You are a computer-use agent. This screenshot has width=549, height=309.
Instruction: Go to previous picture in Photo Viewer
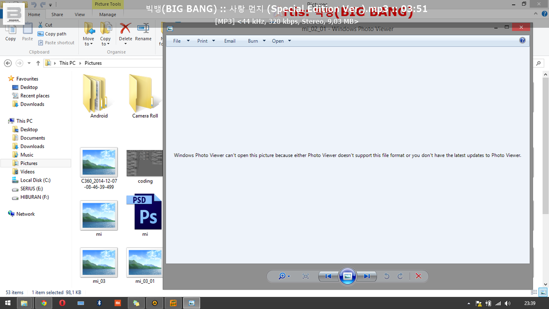point(328,276)
